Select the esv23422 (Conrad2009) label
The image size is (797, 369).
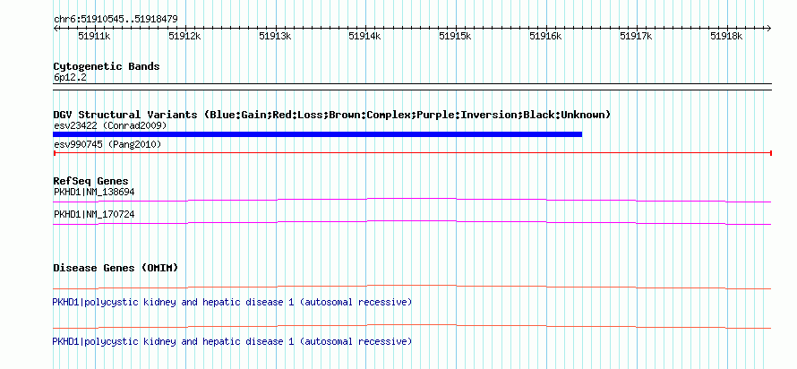click(x=110, y=125)
